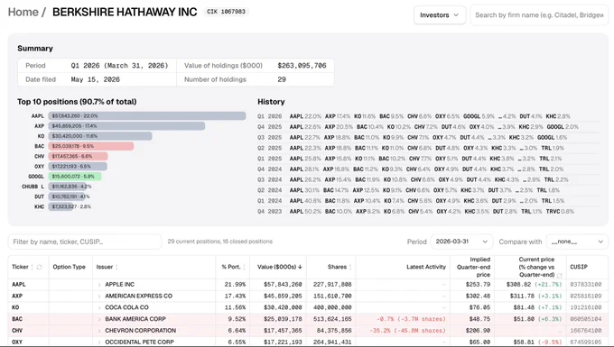This screenshot has width=614, height=347.
Task: Click the DUT position bar
Action: coord(67,196)
